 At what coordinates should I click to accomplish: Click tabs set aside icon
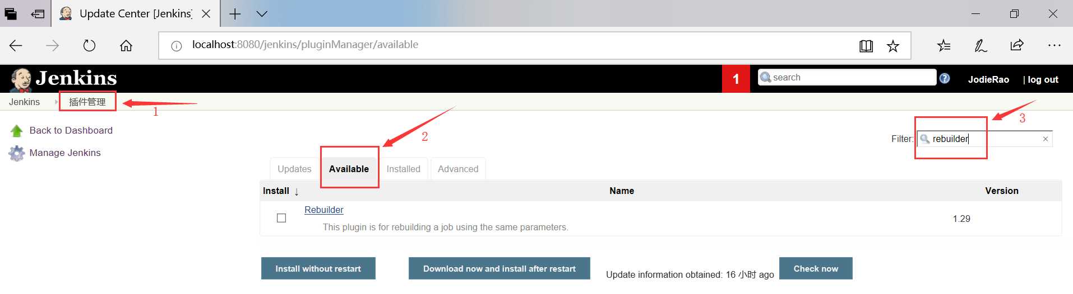click(11, 14)
